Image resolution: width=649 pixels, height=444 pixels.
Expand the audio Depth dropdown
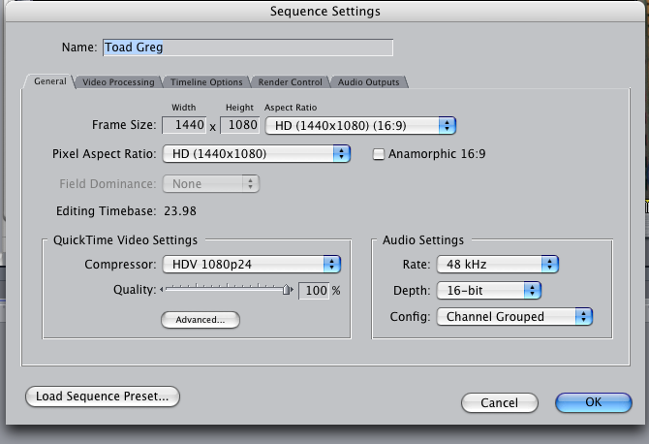tap(487, 290)
